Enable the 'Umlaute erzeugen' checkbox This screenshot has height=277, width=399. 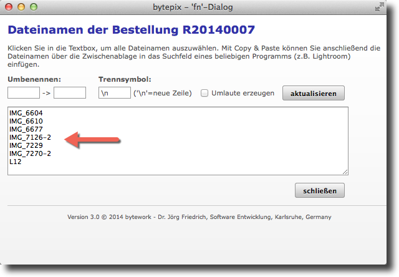[x=204, y=93]
